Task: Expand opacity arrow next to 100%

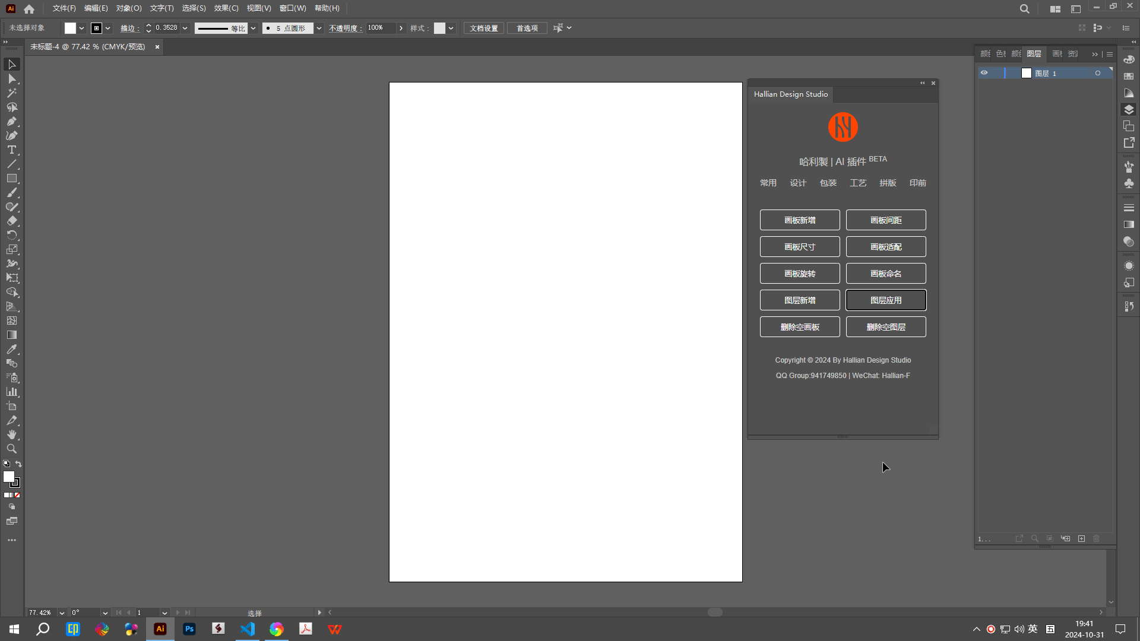Action: coord(401,28)
